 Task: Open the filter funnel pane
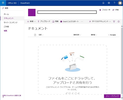click(114, 22)
